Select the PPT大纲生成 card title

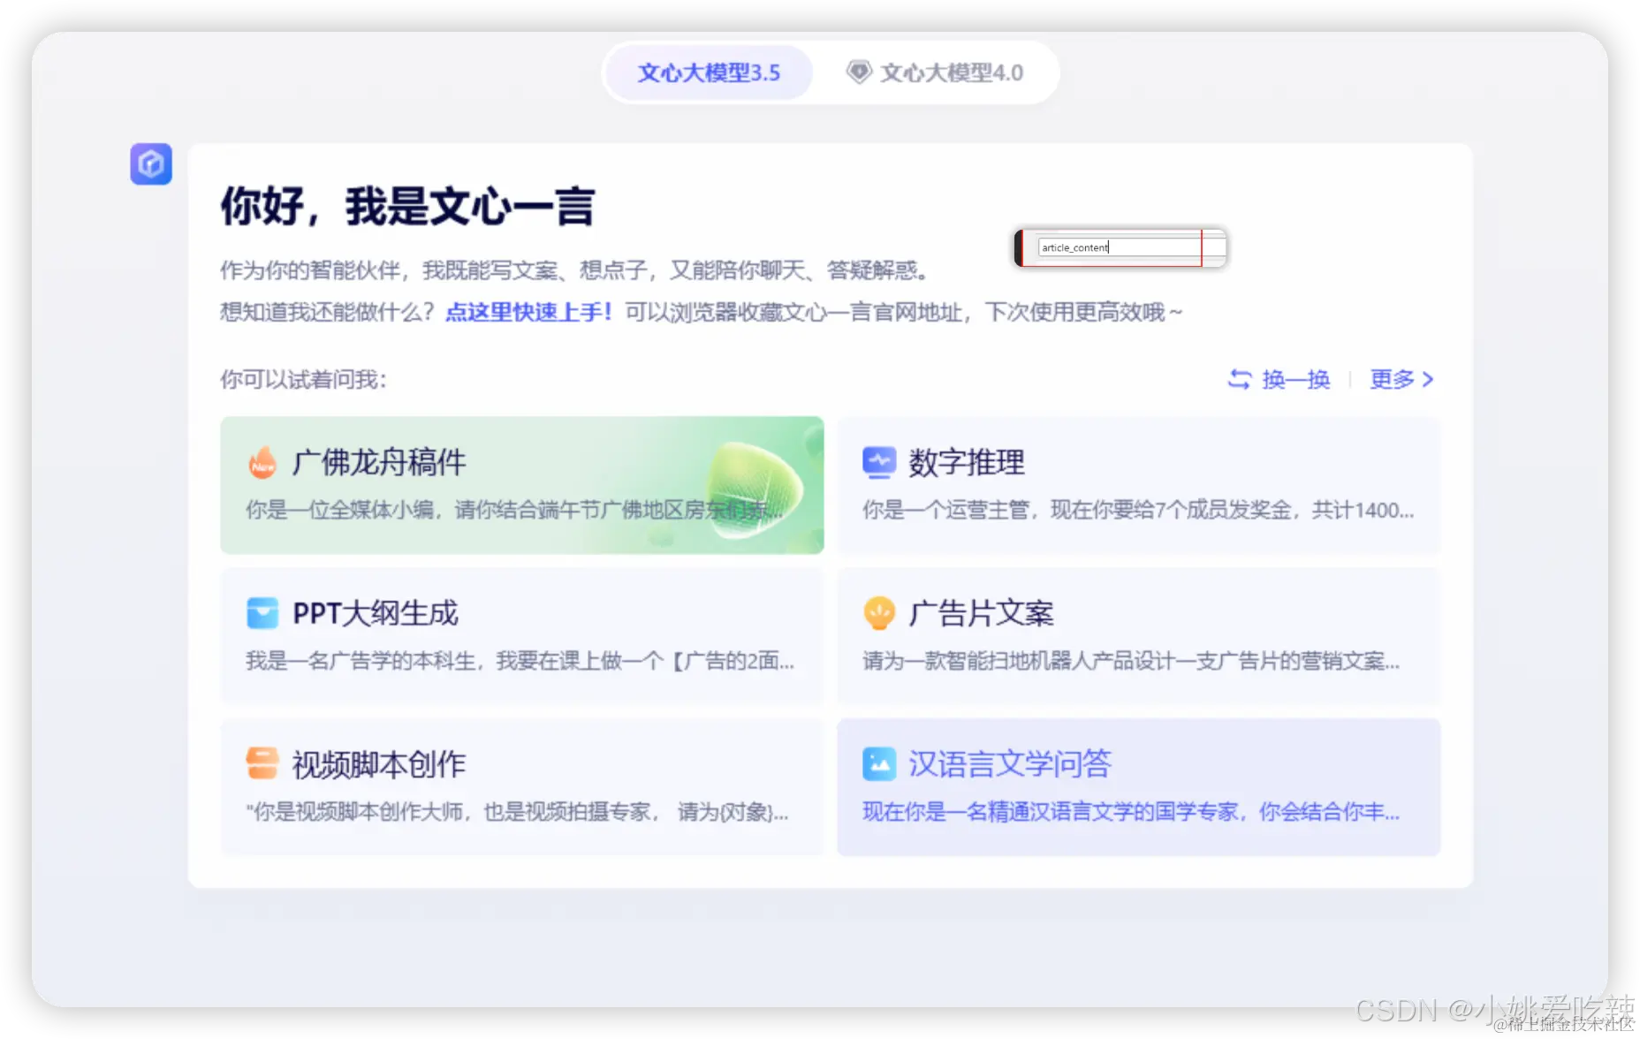[376, 613]
